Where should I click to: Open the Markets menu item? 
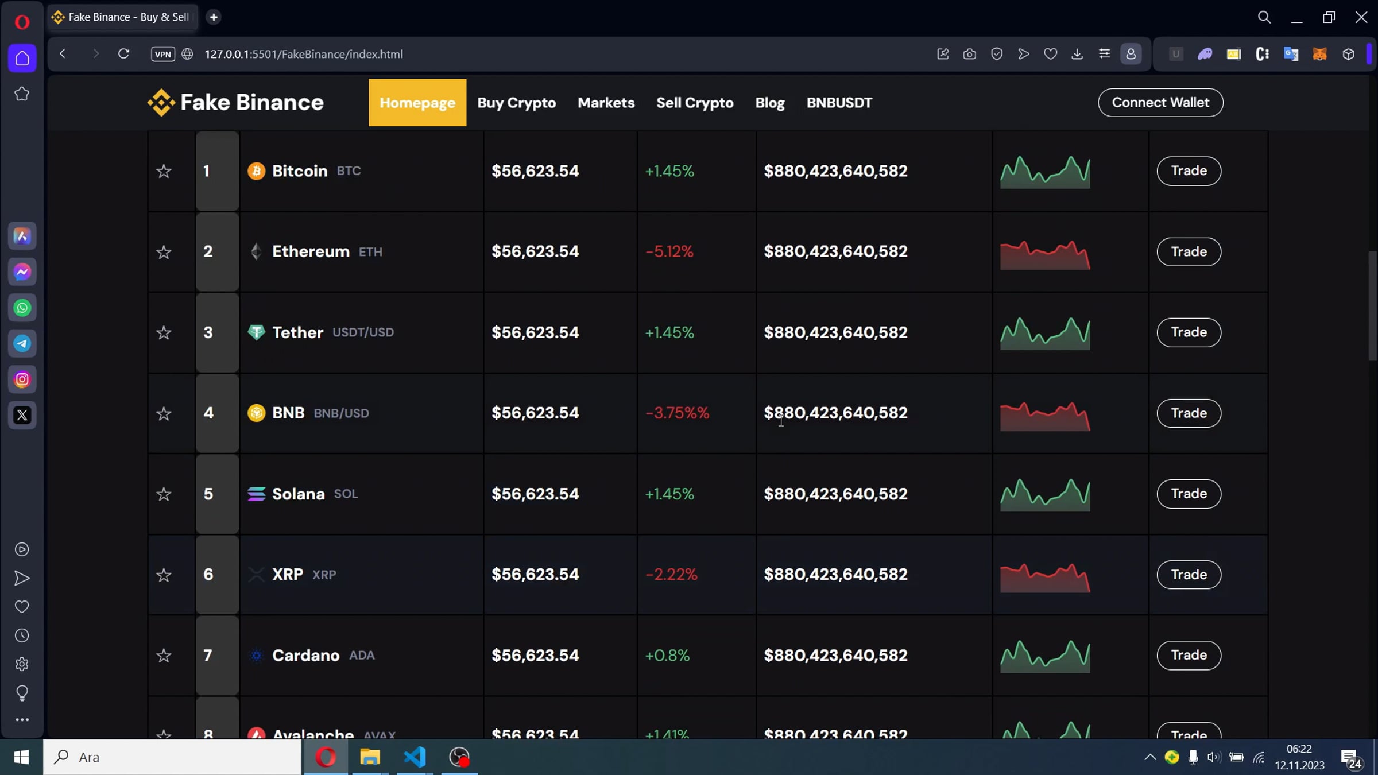click(606, 103)
